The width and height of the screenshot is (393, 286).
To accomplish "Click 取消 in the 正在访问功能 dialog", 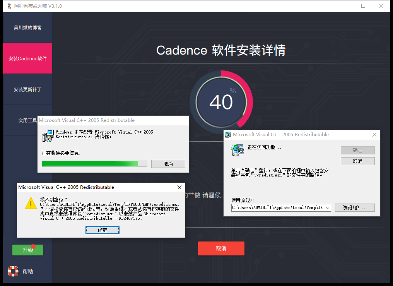I will [x=358, y=161].
